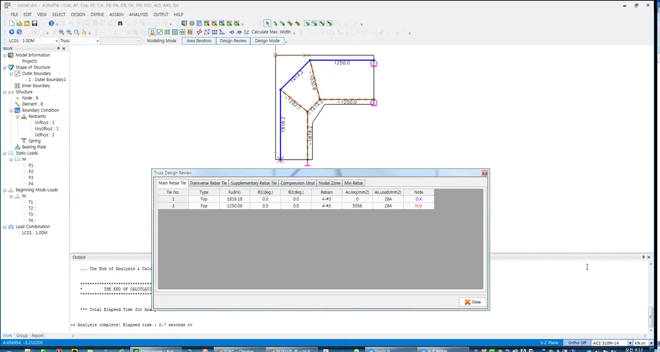Switch to the Min Rebar tab
Viewport: 660px width, 352px height.
tap(354, 183)
